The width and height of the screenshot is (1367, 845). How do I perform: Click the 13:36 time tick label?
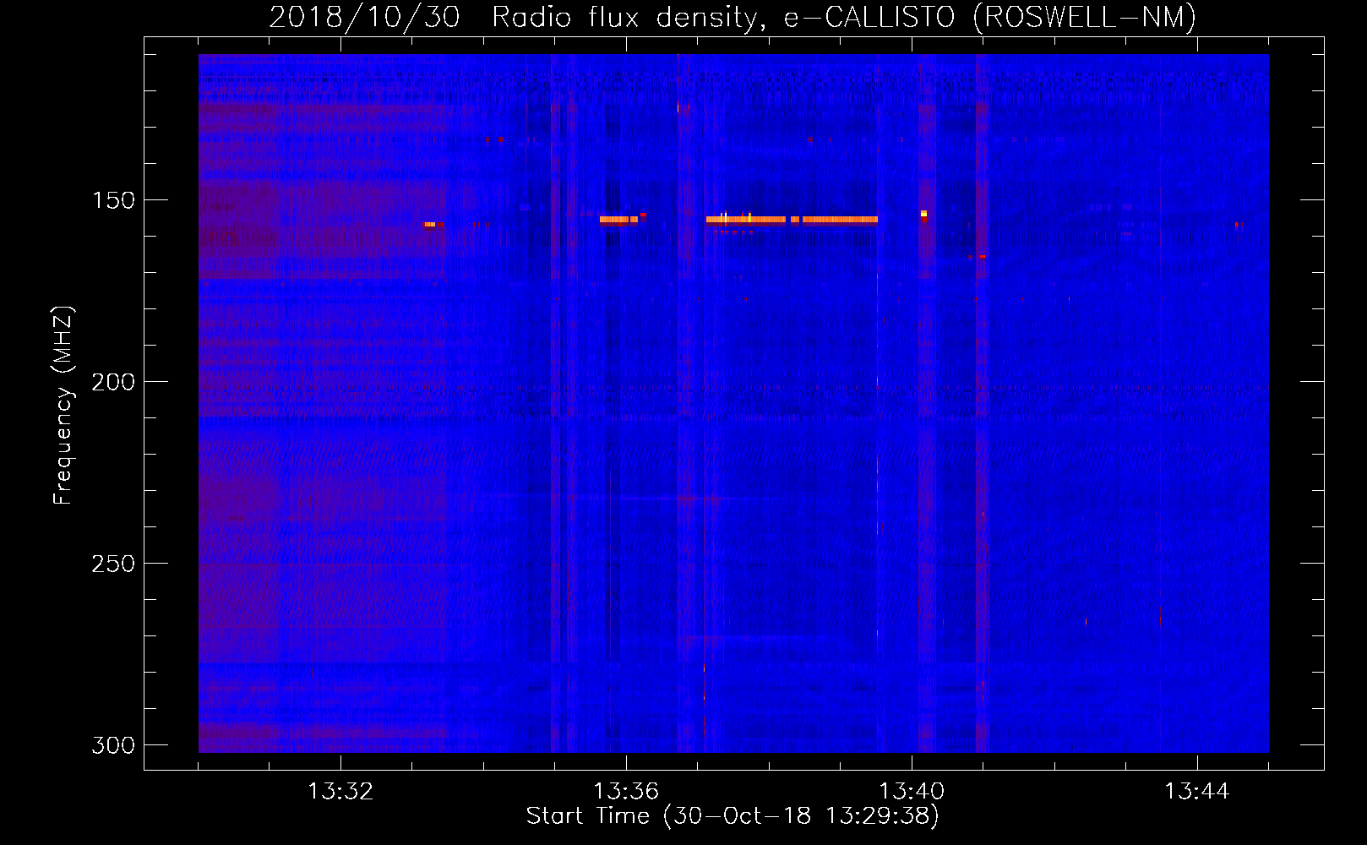pos(626,792)
